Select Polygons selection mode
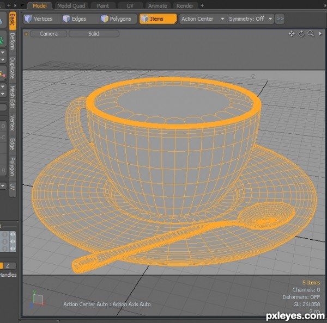327x323 pixels. coord(118,18)
